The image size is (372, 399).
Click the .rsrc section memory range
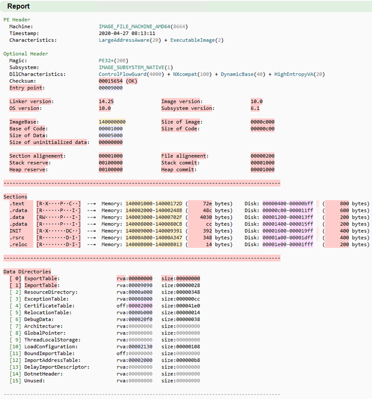[153, 238]
